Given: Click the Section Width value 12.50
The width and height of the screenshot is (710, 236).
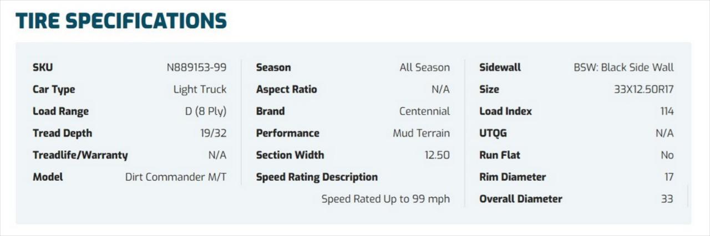Looking at the screenshot, I should coord(437,155).
